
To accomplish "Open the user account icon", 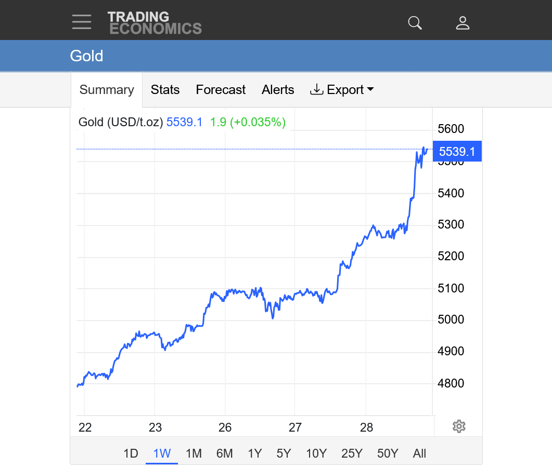I will click(463, 23).
